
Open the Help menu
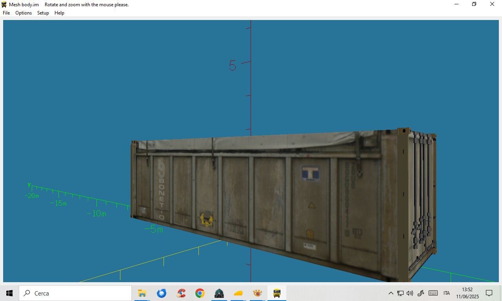[59, 13]
